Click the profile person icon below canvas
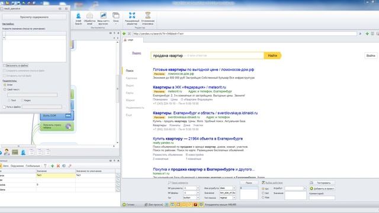The height and width of the screenshot is (213, 379). 7,152
